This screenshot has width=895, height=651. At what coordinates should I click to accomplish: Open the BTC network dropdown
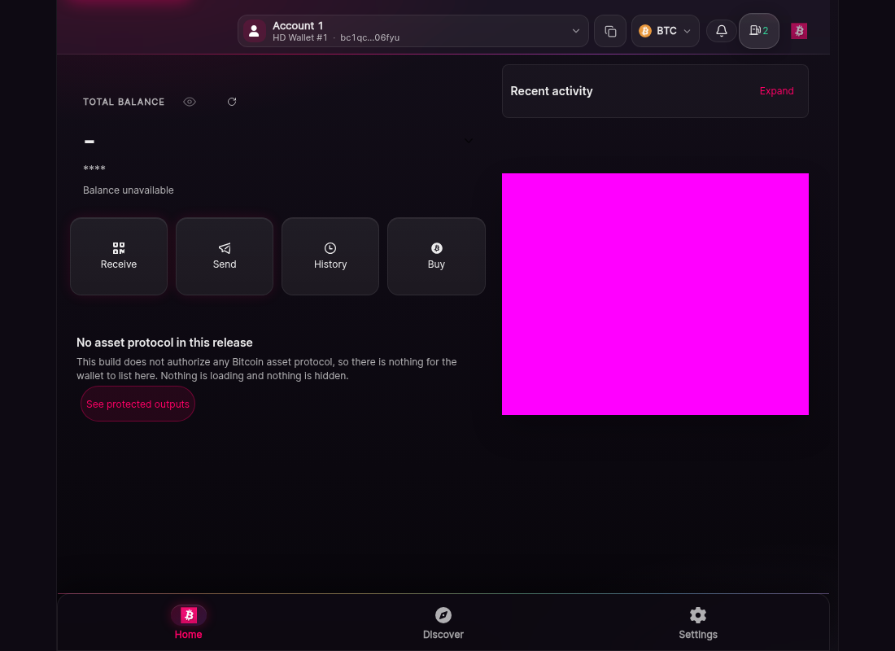[665, 32]
